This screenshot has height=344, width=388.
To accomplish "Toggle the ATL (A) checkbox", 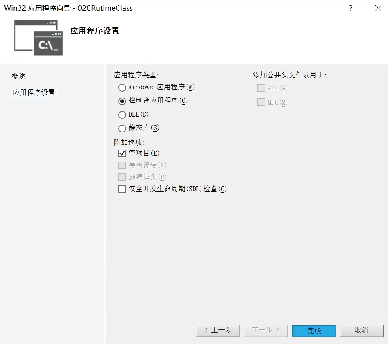I will click(x=261, y=88).
